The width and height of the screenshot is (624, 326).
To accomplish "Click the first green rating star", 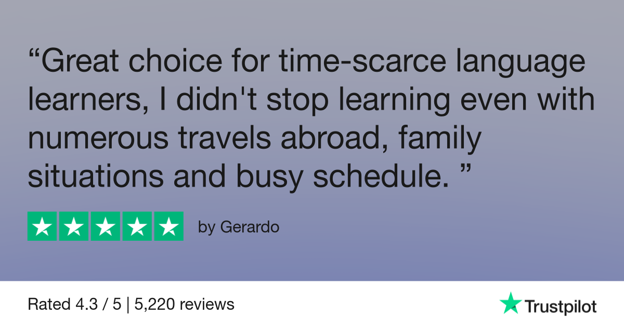I will tap(42, 226).
